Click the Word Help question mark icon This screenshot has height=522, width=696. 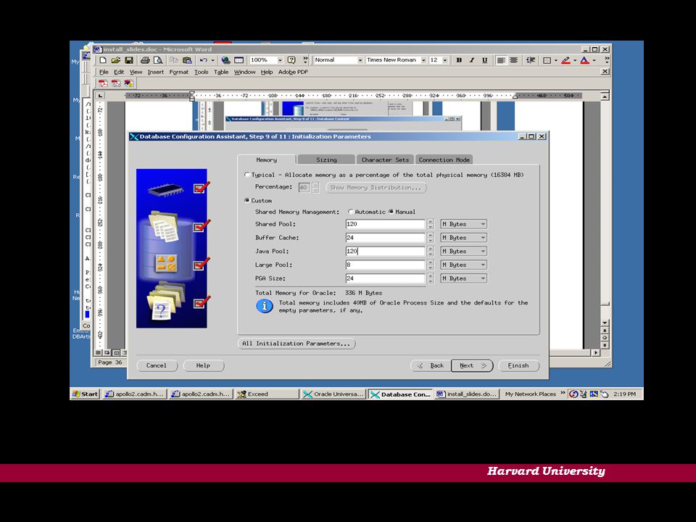pos(291,60)
